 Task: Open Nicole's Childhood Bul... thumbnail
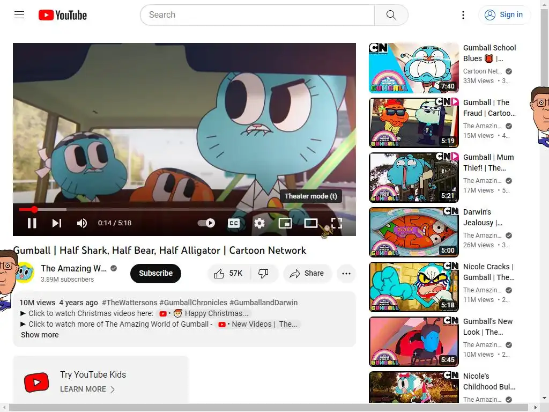point(414,387)
